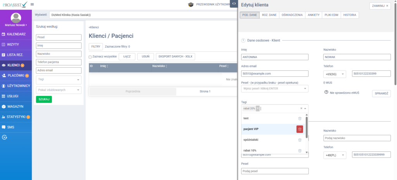Image resolution: width=397 pixels, height=180 pixels.
Task: Click the tag list dropdown scrollbar
Action: pos(307,128)
